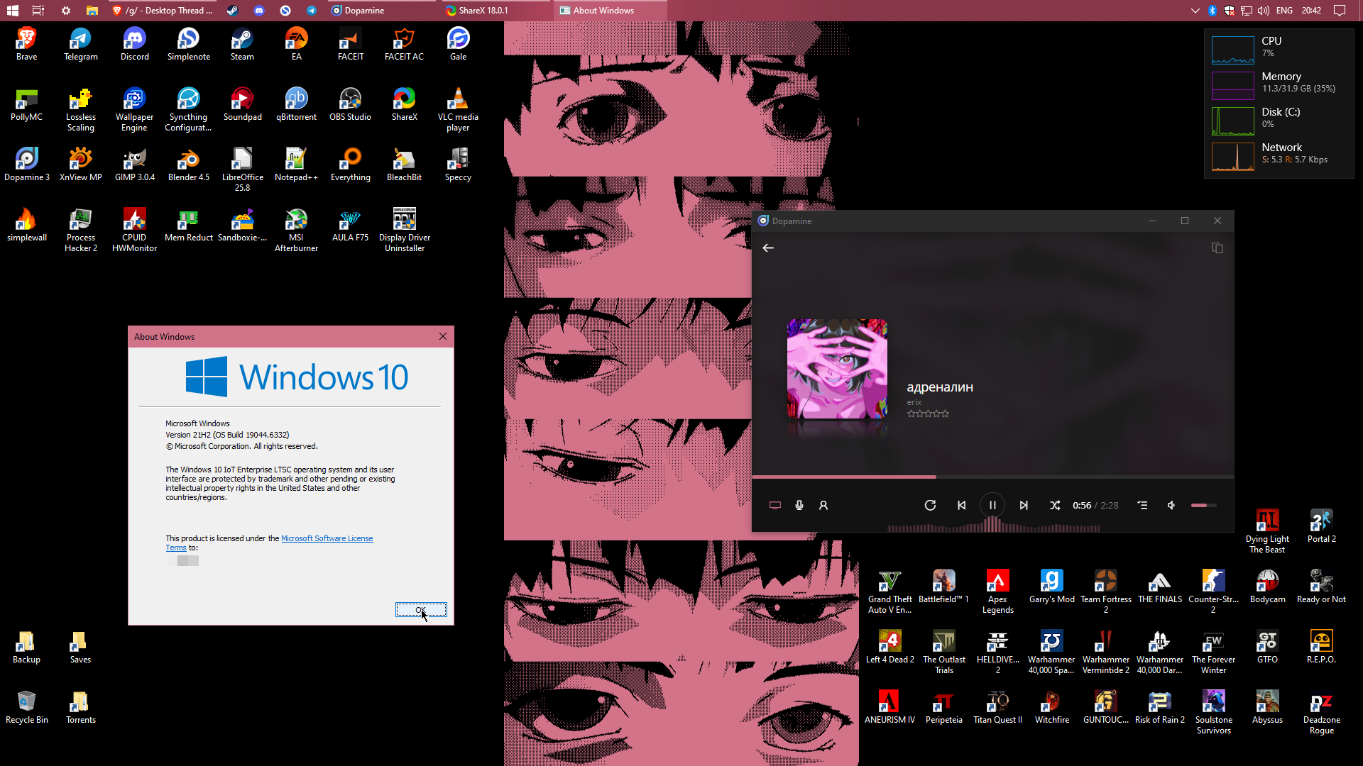Viewport: 1363px width, 766px height.
Task: Expand the hidden system tray icons chevron
Action: (1195, 11)
